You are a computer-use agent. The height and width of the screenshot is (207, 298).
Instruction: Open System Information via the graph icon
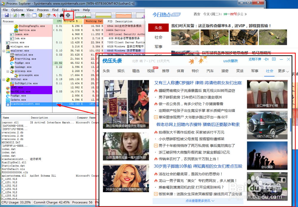[x=22, y=16]
